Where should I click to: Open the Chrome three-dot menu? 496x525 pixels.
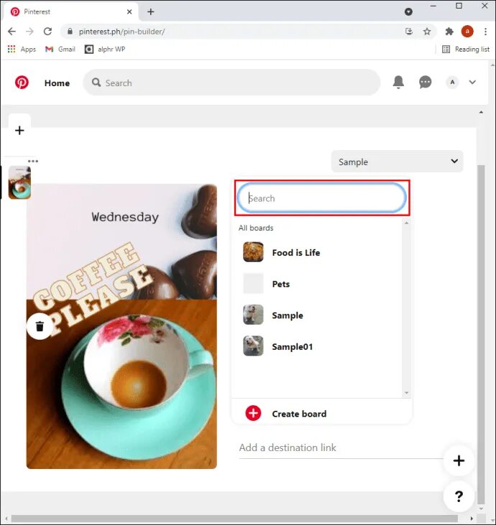tap(485, 32)
